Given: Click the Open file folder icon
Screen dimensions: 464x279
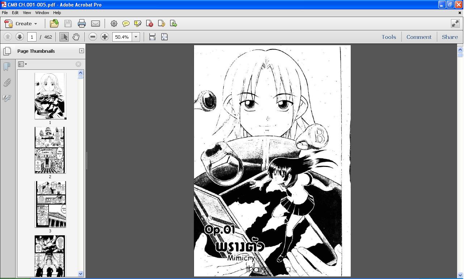Looking at the screenshot, I should pyautogui.click(x=54, y=23).
